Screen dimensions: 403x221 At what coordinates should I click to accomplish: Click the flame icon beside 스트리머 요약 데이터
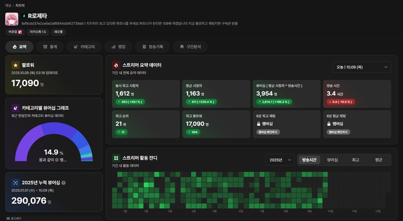pyautogui.click(x=116, y=65)
